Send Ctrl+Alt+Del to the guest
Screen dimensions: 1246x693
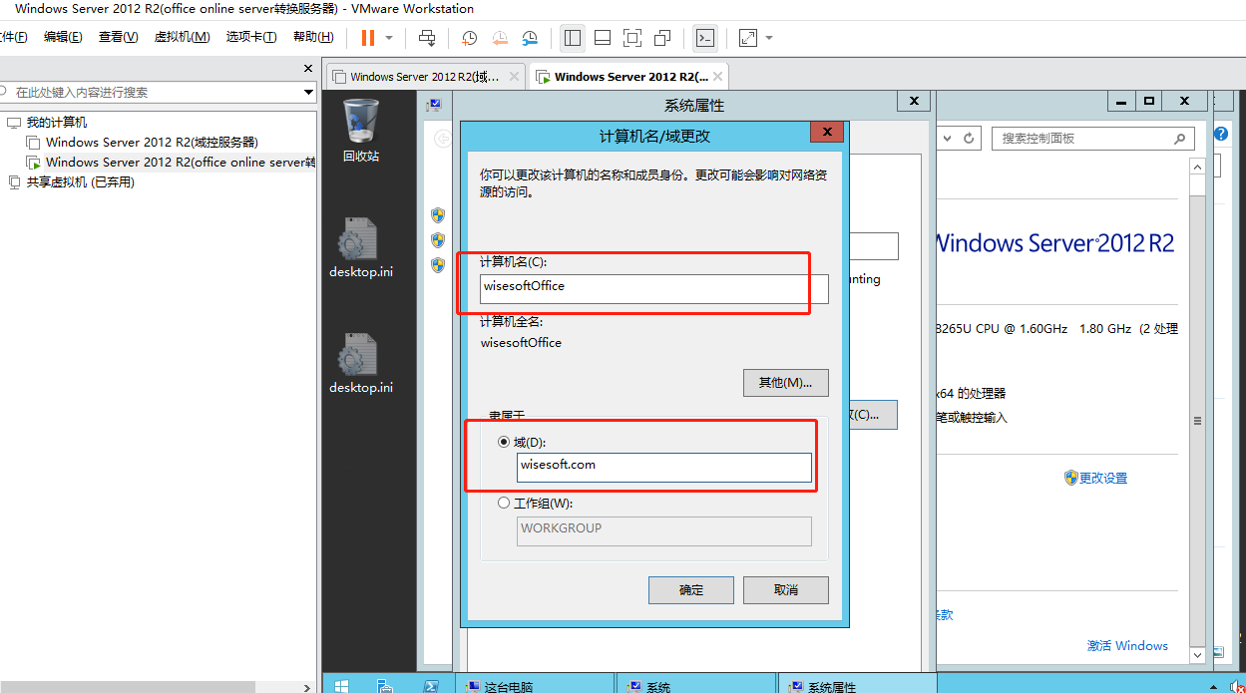click(x=427, y=38)
